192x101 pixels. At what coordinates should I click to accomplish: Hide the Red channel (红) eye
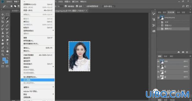click(x=158, y=67)
